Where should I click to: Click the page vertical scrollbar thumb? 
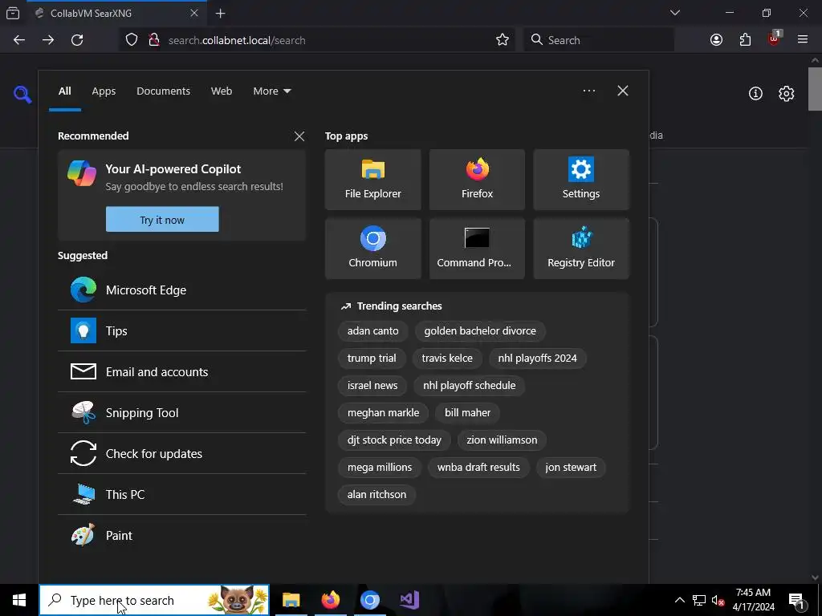click(815, 89)
